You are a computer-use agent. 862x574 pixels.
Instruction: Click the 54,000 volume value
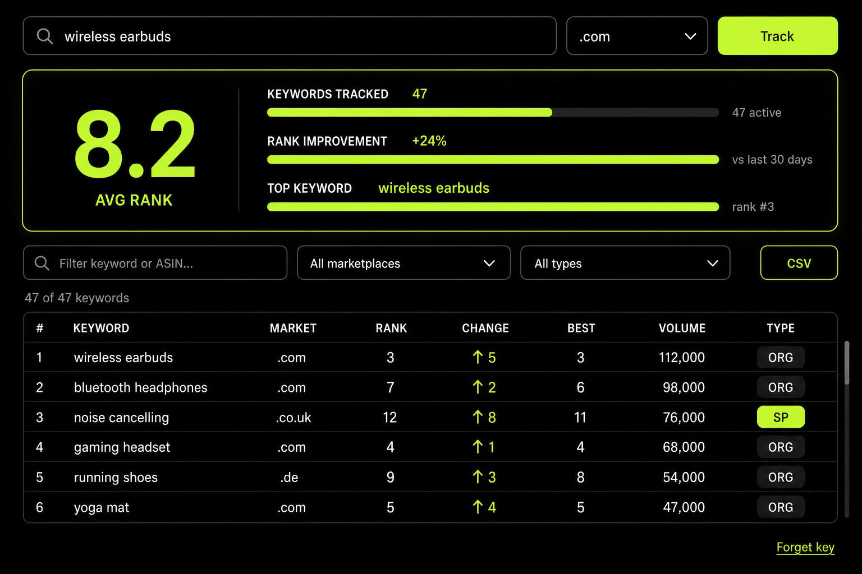coord(684,477)
